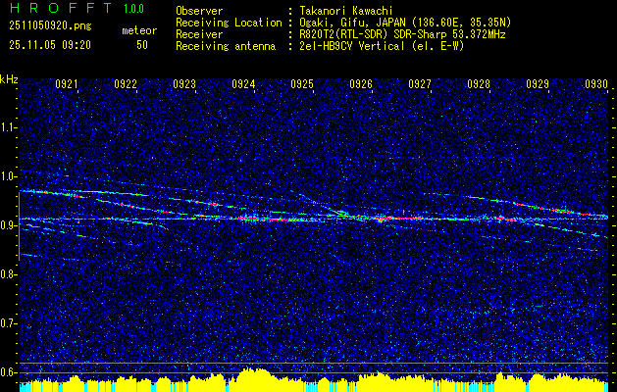Click the Receiving Location label
The image size is (617, 392).
tap(229, 23)
